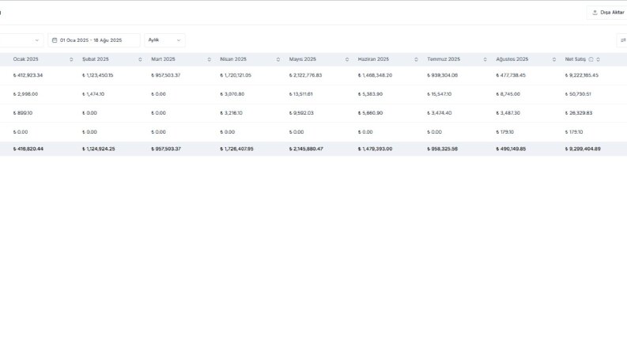
Task: Select the ₺ 3,070.80 cell
Action: [x=232, y=94]
